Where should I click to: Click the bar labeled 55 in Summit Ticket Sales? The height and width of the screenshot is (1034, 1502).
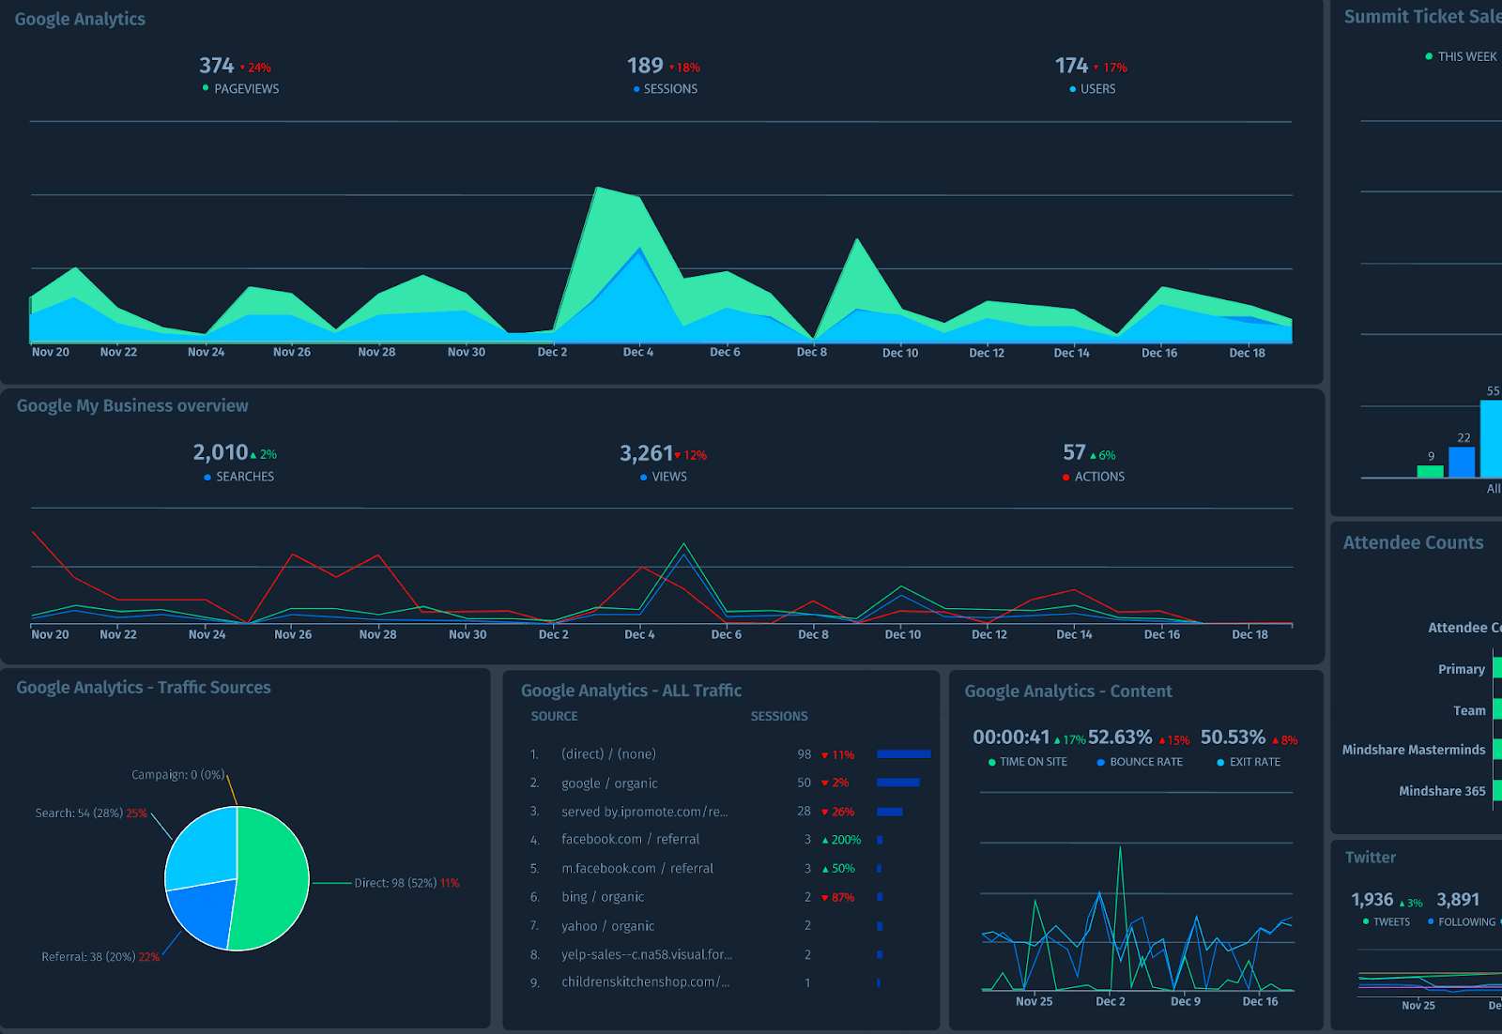(x=1492, y=436)
